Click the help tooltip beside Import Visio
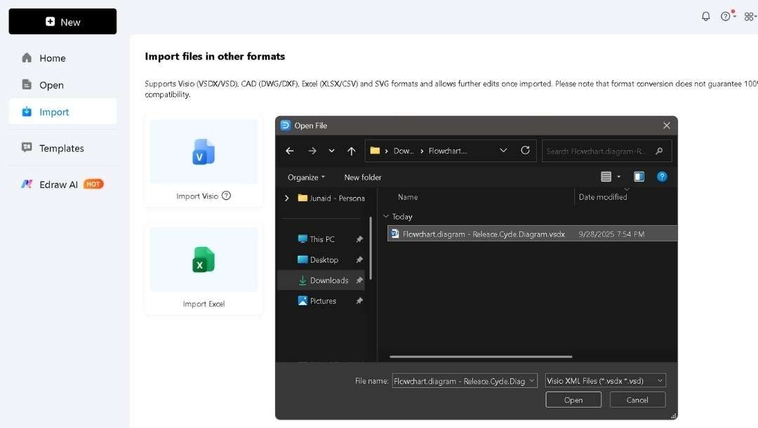The image size is (758, 428). pos(225,196)
